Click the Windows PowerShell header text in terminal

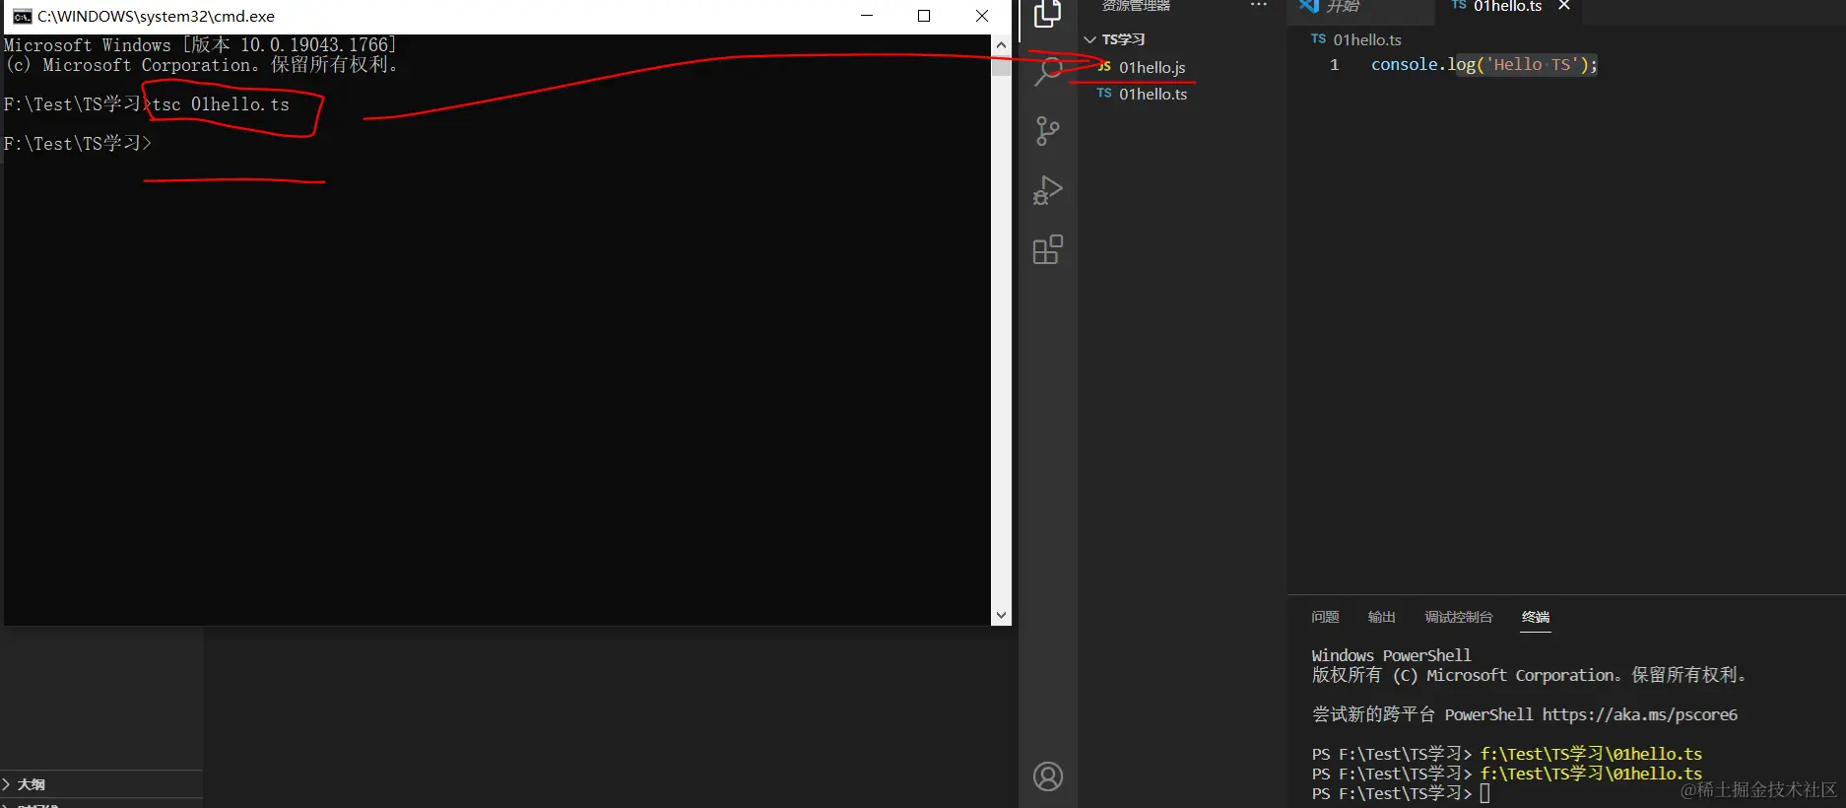tap(1391, 655)
